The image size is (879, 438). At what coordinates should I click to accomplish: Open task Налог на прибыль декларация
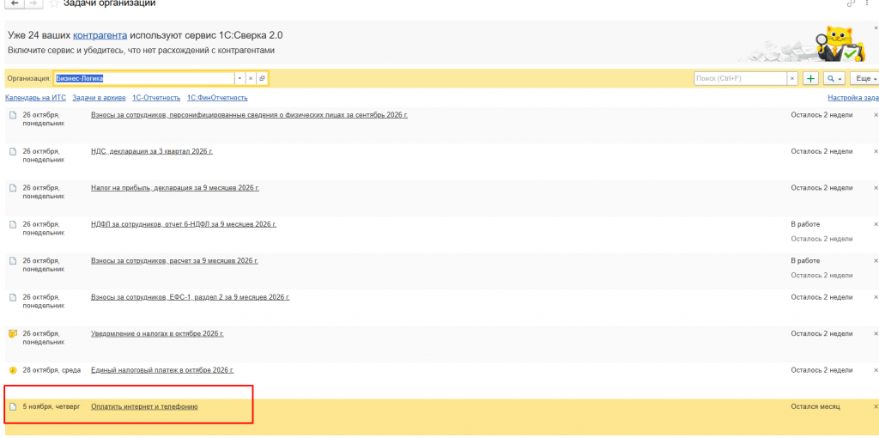coord(175,188)
